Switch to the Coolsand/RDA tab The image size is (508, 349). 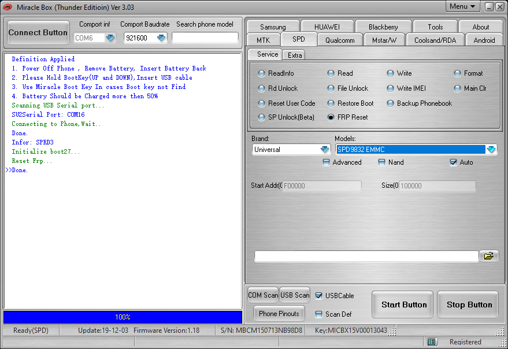point(435,40)
